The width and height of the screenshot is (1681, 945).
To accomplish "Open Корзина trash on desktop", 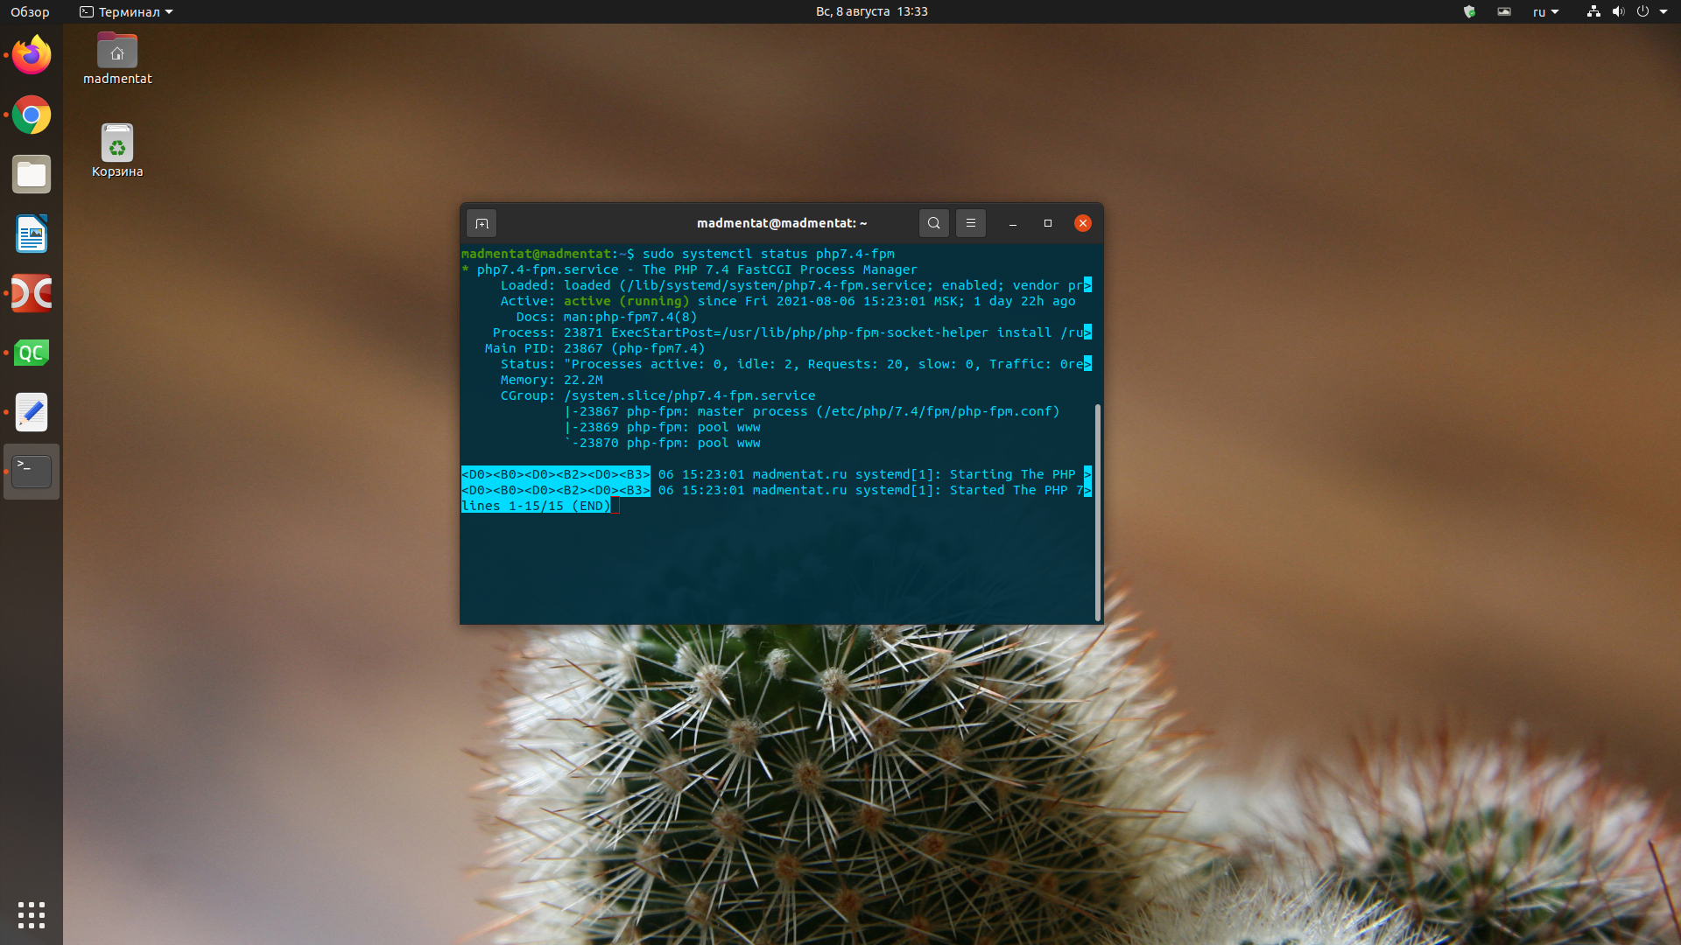I will tap(117, 150).
